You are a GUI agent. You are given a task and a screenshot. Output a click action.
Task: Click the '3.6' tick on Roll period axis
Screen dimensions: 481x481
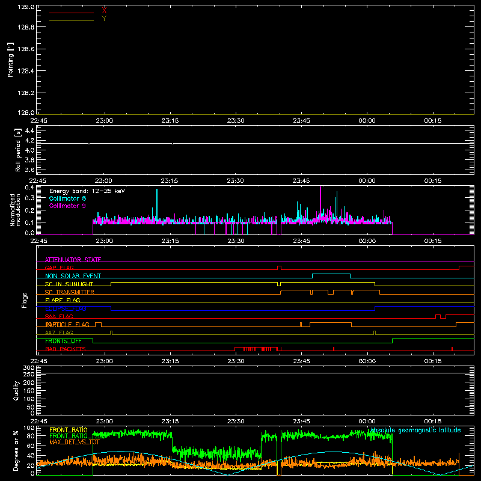(29, 170)
